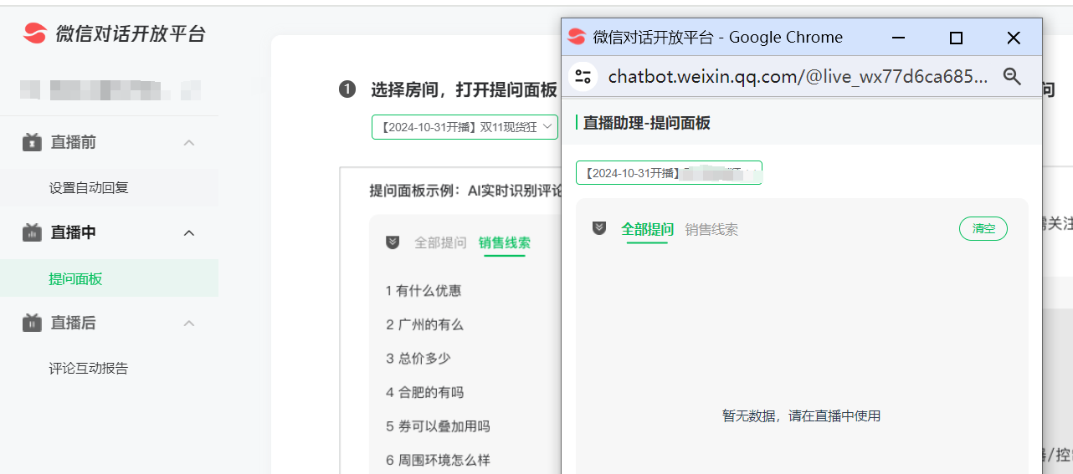This screenshot has width=1073, height=474.
Task: Select 全部提问 tab in popup panel
Action: click(647, 229)
